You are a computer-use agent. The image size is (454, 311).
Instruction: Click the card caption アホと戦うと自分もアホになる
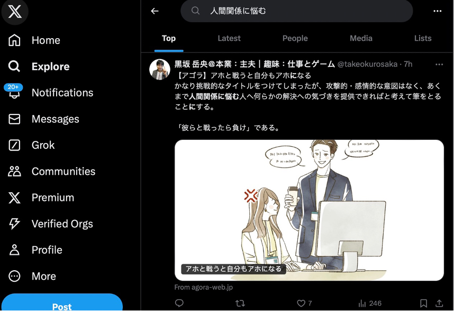click(x=233, y=269)
